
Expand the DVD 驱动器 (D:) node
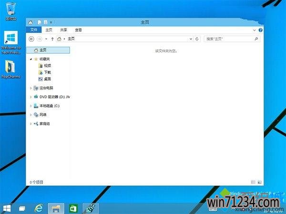click(31, 97)
